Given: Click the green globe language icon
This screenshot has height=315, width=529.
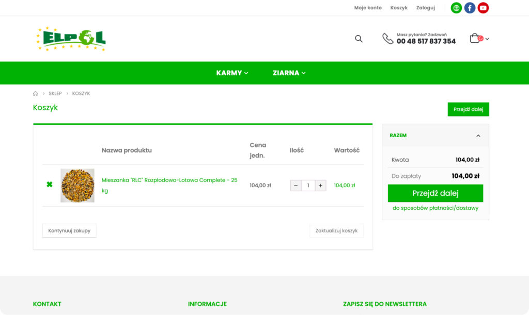Looking at the screenshot, I should 456,8.
